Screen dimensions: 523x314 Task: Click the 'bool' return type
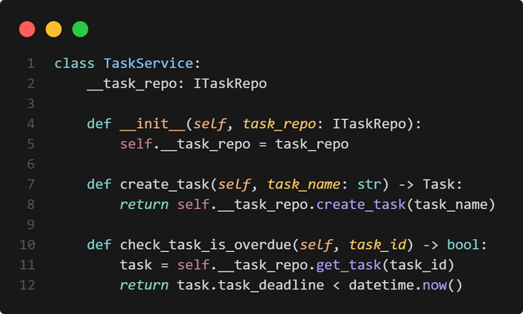tap(463, 245)
